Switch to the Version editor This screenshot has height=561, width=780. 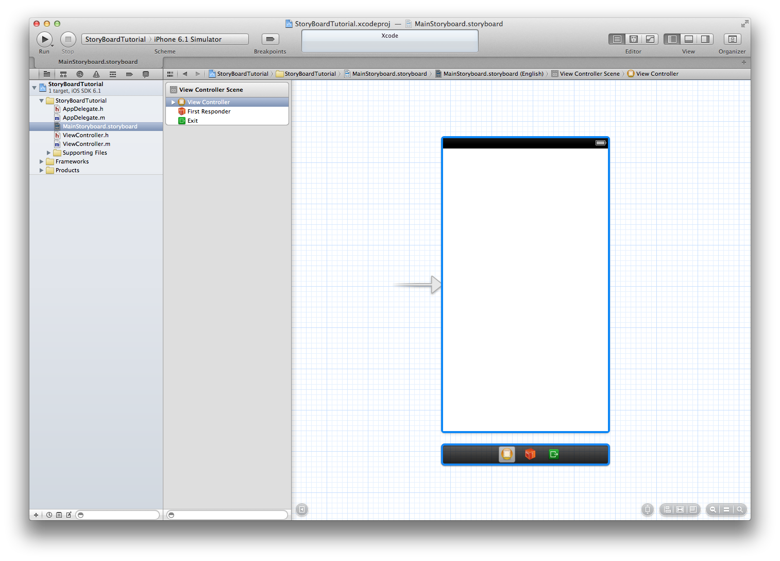pyautogui.click(x=650, y=39)
